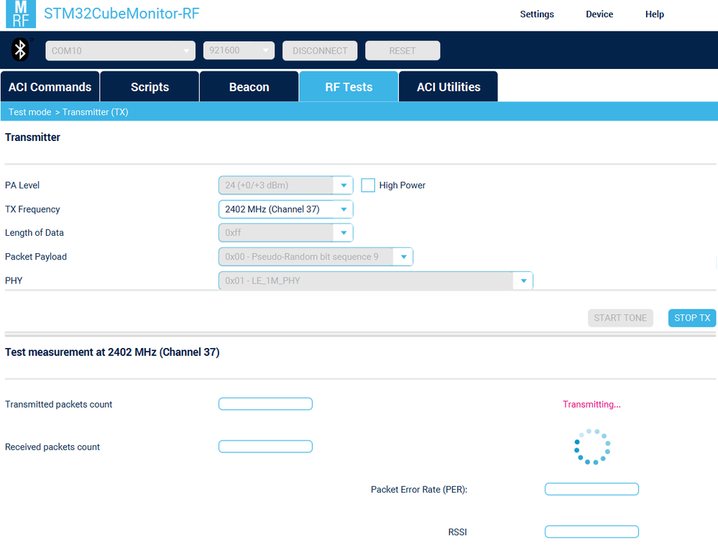The height and width of the screenshot is (558, 718).
Task: Switch to the Beacon tab
Action: pyautogui.click(x=249, y=86)
